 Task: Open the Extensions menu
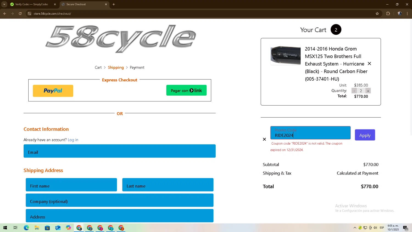point(388,13)
